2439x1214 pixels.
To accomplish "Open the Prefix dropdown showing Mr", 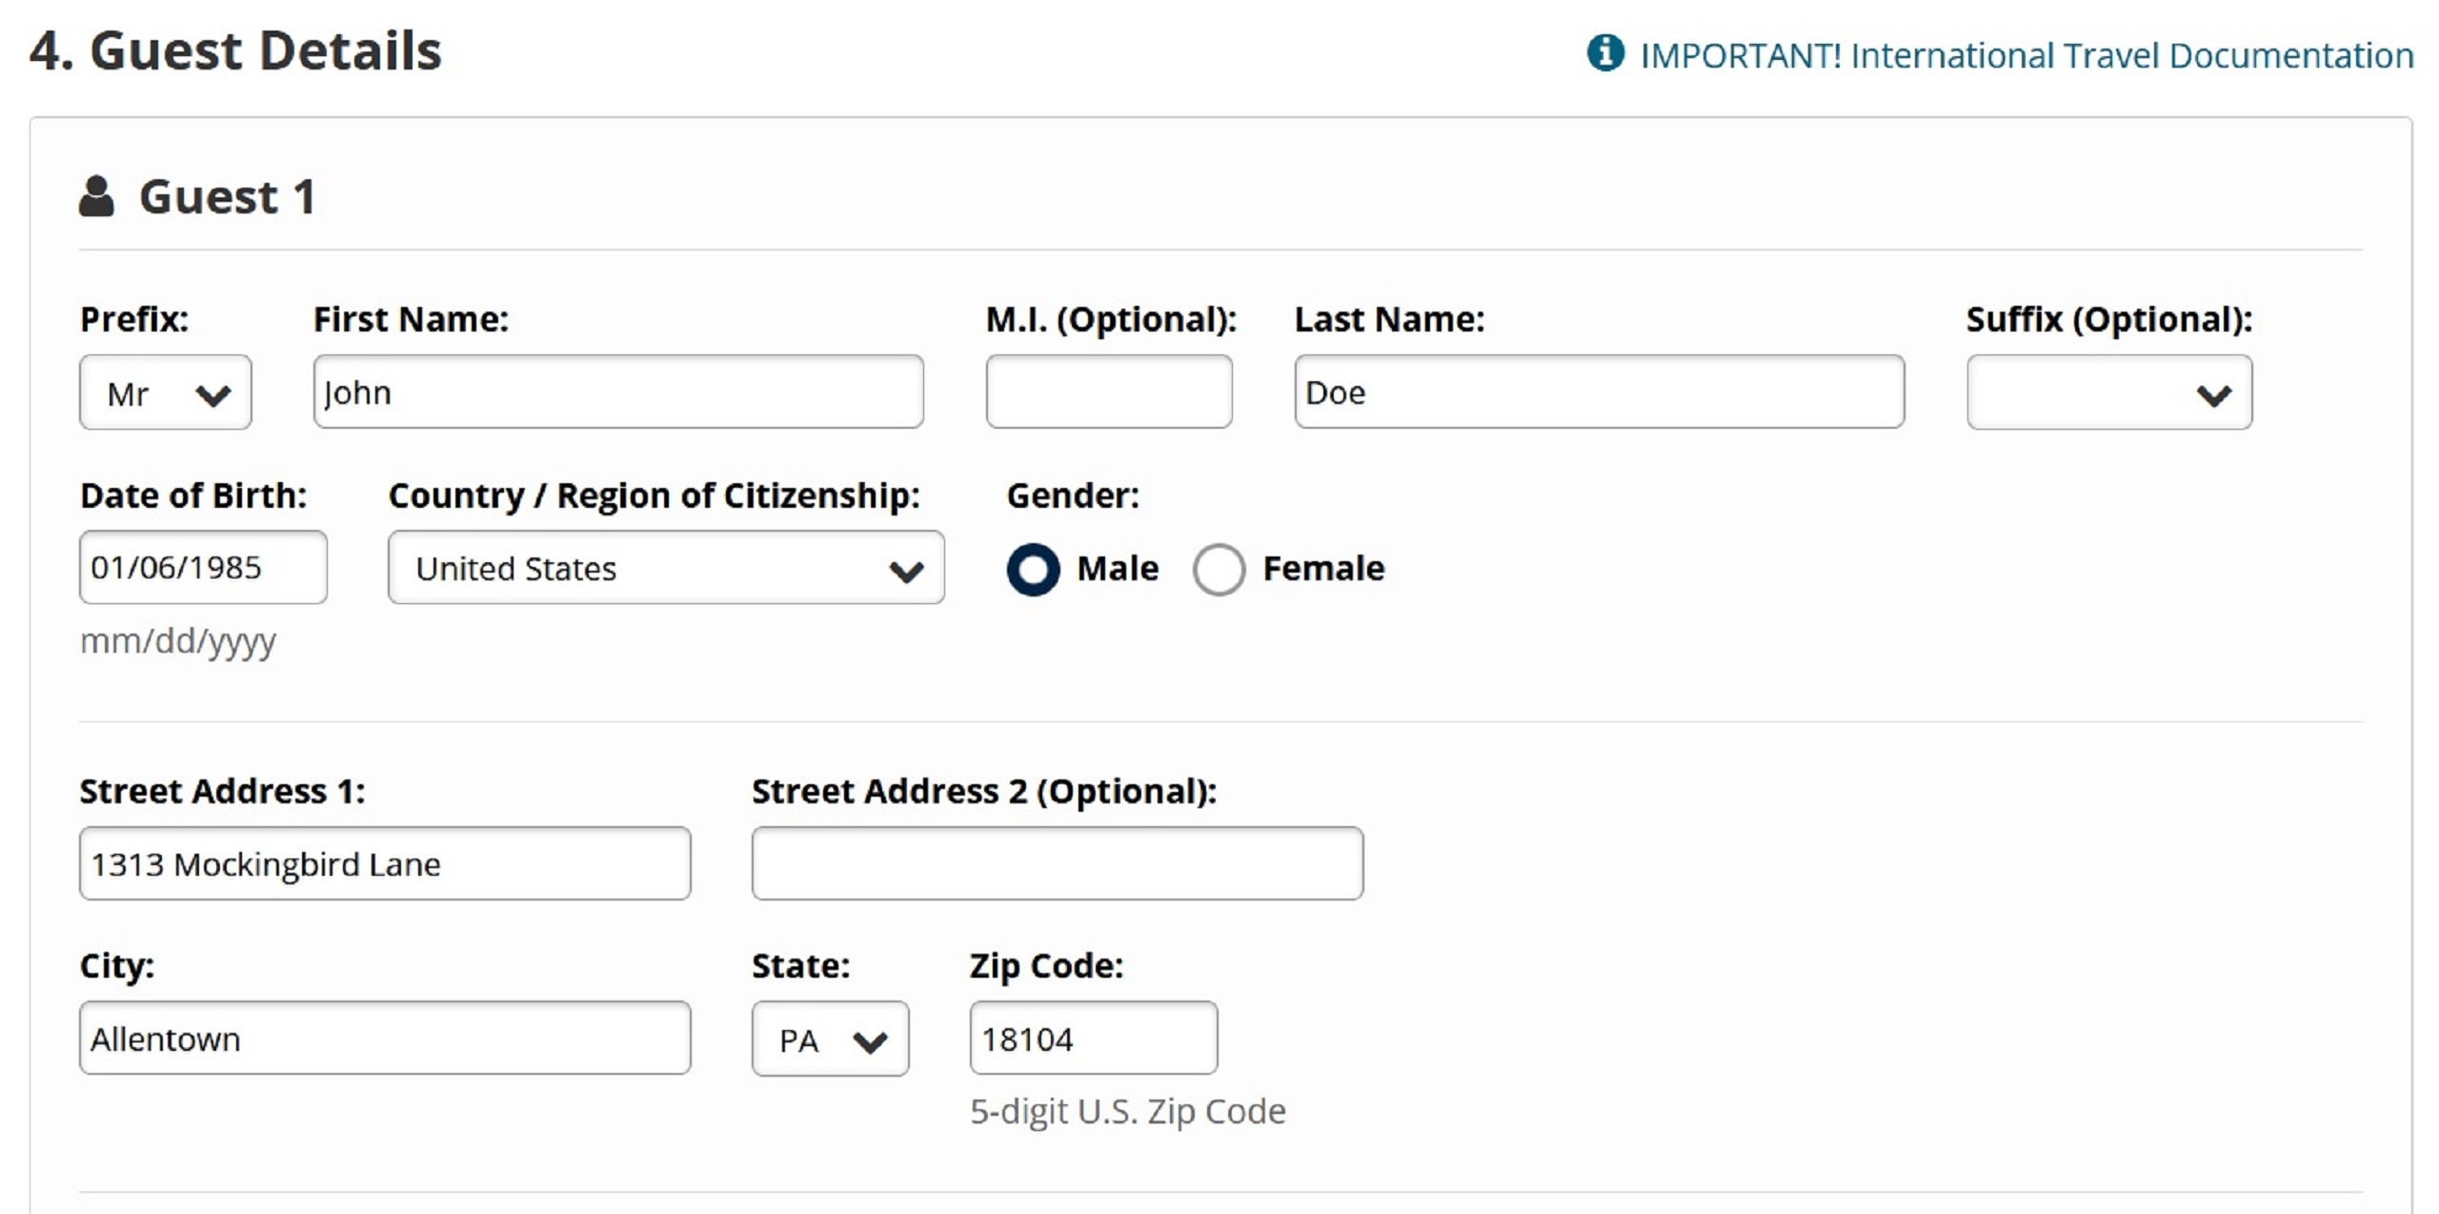I will point(166,393).
